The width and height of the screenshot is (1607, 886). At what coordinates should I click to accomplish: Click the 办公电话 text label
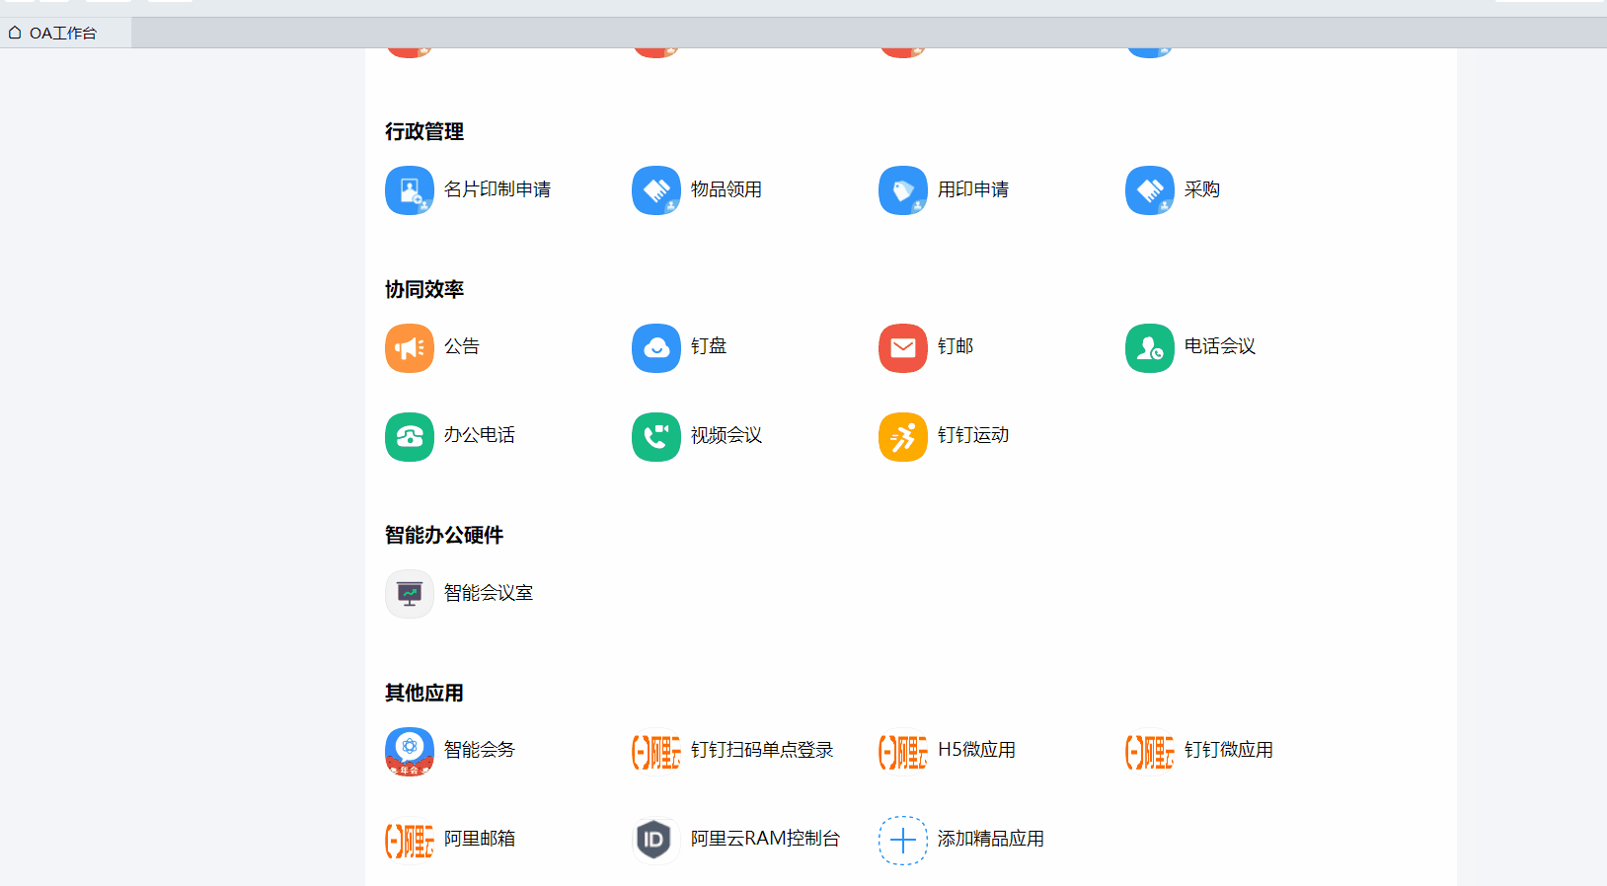pos(480,435)
